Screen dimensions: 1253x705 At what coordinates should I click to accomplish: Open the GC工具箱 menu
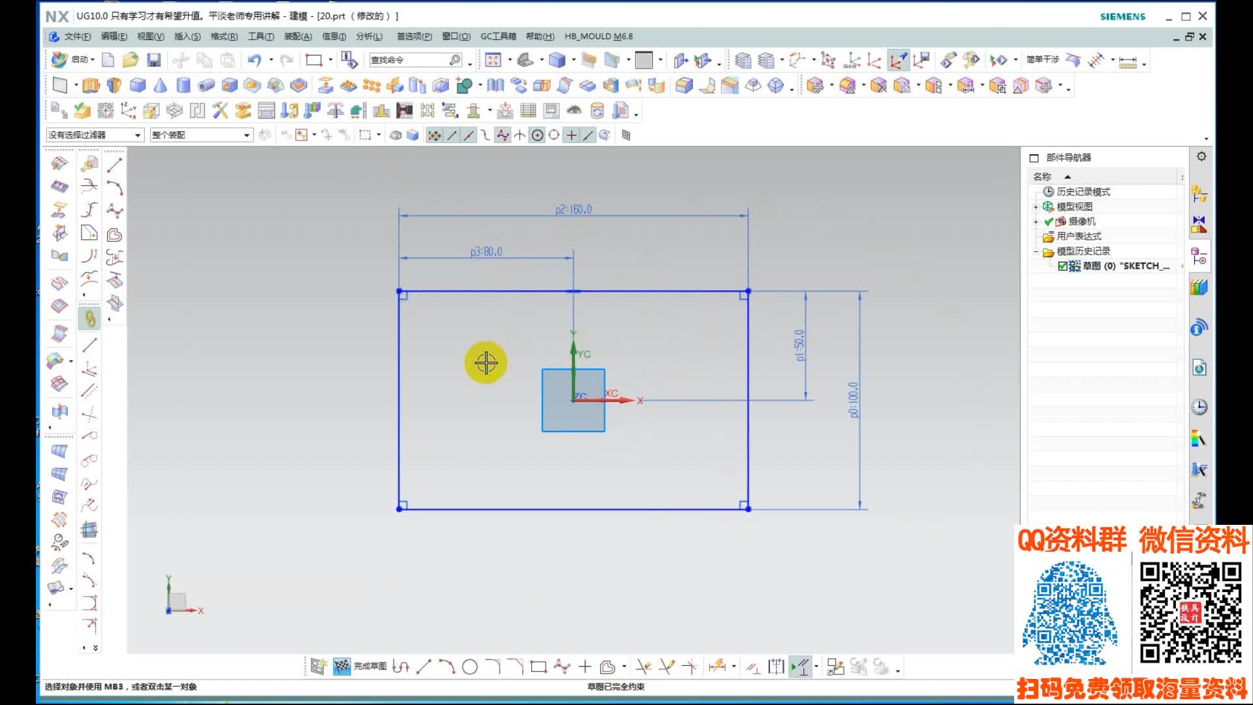pyautogui.click(x=498, y=37)
